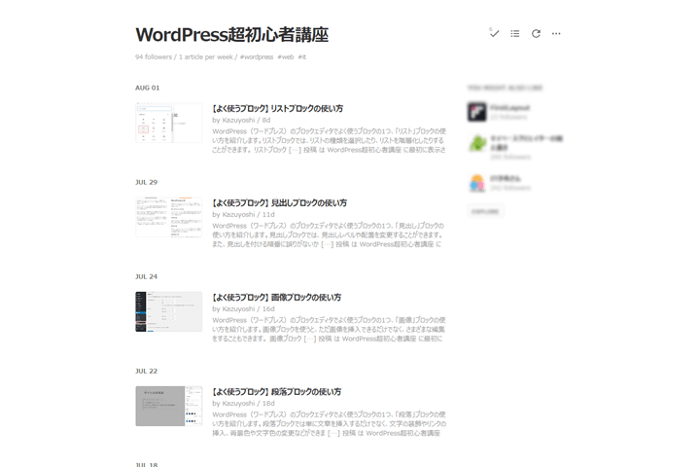Click the 94 followers text

[154, 56]
